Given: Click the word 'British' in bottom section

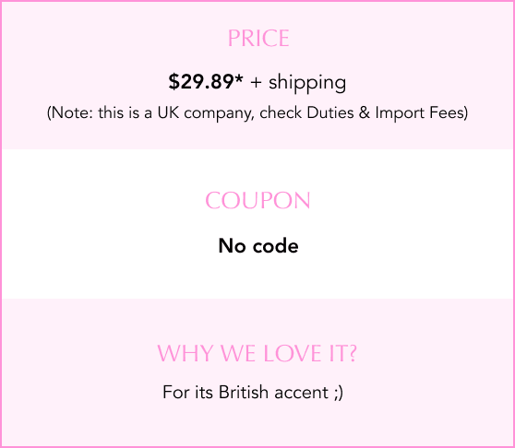Looking at the screenshot, I should click(x=244, y=393).
